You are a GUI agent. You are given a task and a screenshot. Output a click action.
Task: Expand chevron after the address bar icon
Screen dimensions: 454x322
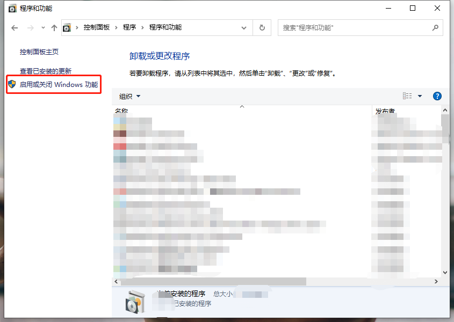click(77, 28)
